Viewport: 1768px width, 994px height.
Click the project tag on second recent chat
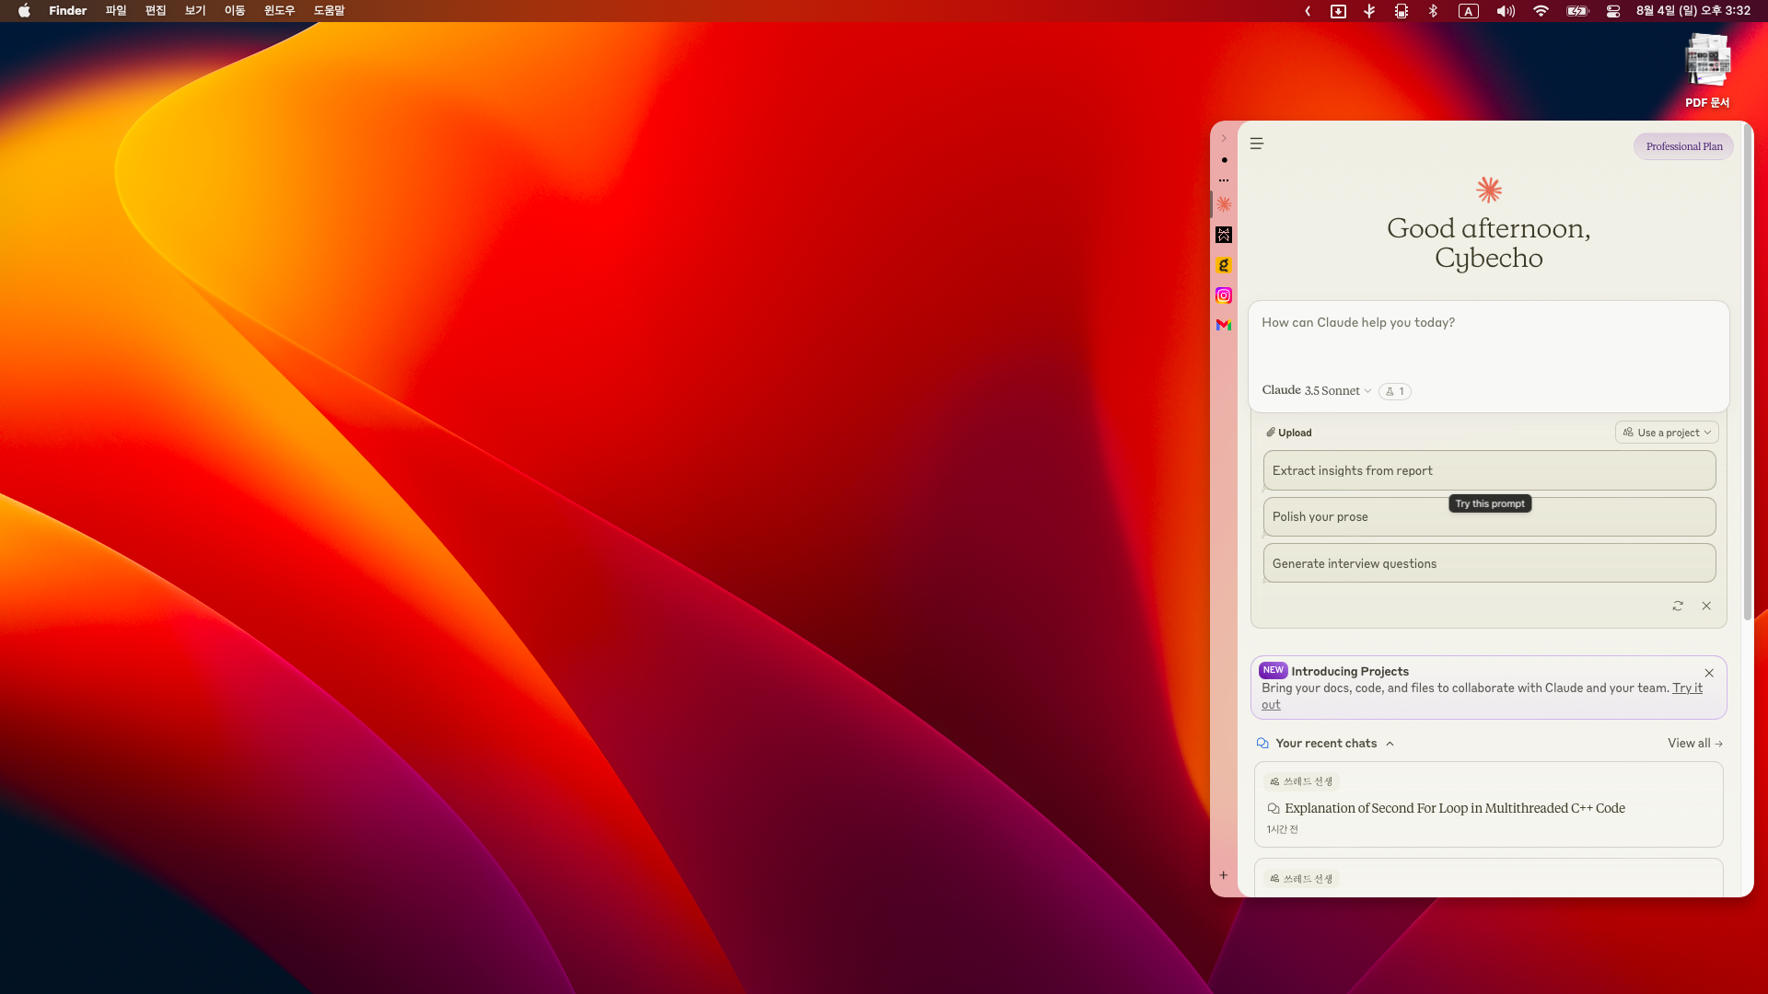tap(1301, 879)
